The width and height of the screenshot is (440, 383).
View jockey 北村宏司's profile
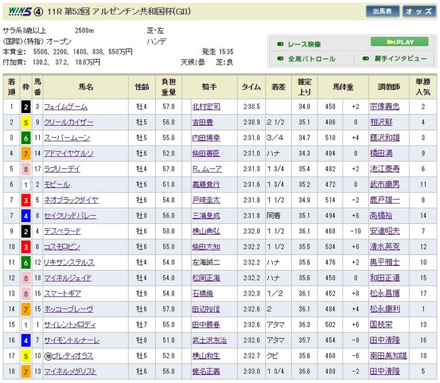coord(206,106)
